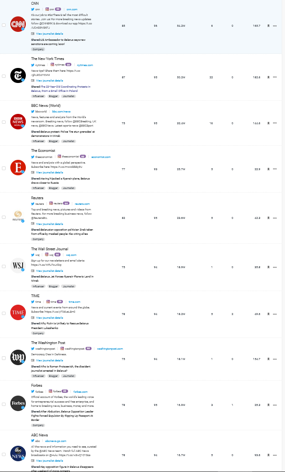Screen dimensions: 285x472
Task: Click the Influencer tag under BBC News
Action: [38, 141]
